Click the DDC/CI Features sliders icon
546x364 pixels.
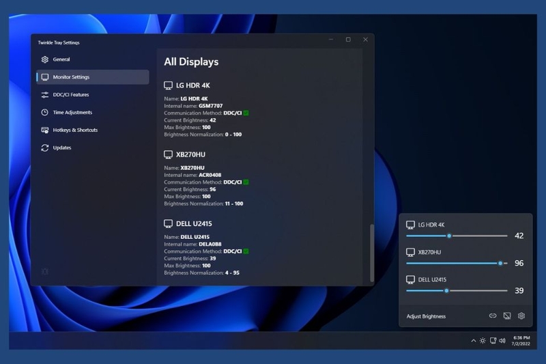point(45,95)
